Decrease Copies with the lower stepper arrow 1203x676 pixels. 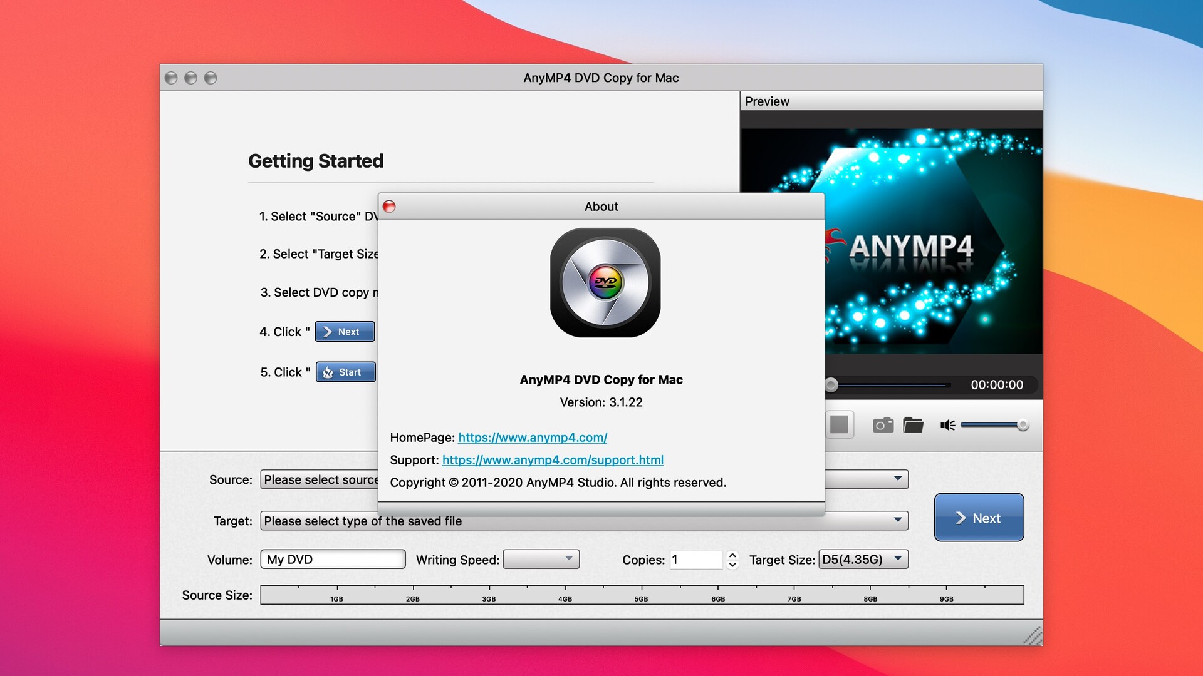(732, 565)
